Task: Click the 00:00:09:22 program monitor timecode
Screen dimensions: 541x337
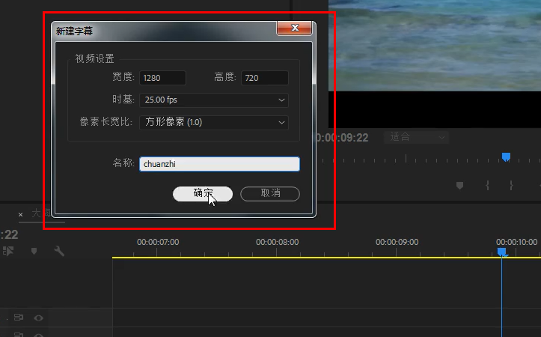Action: pos(341,138)
